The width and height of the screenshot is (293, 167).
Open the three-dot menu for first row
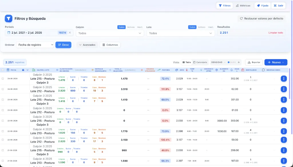(284, 79)
